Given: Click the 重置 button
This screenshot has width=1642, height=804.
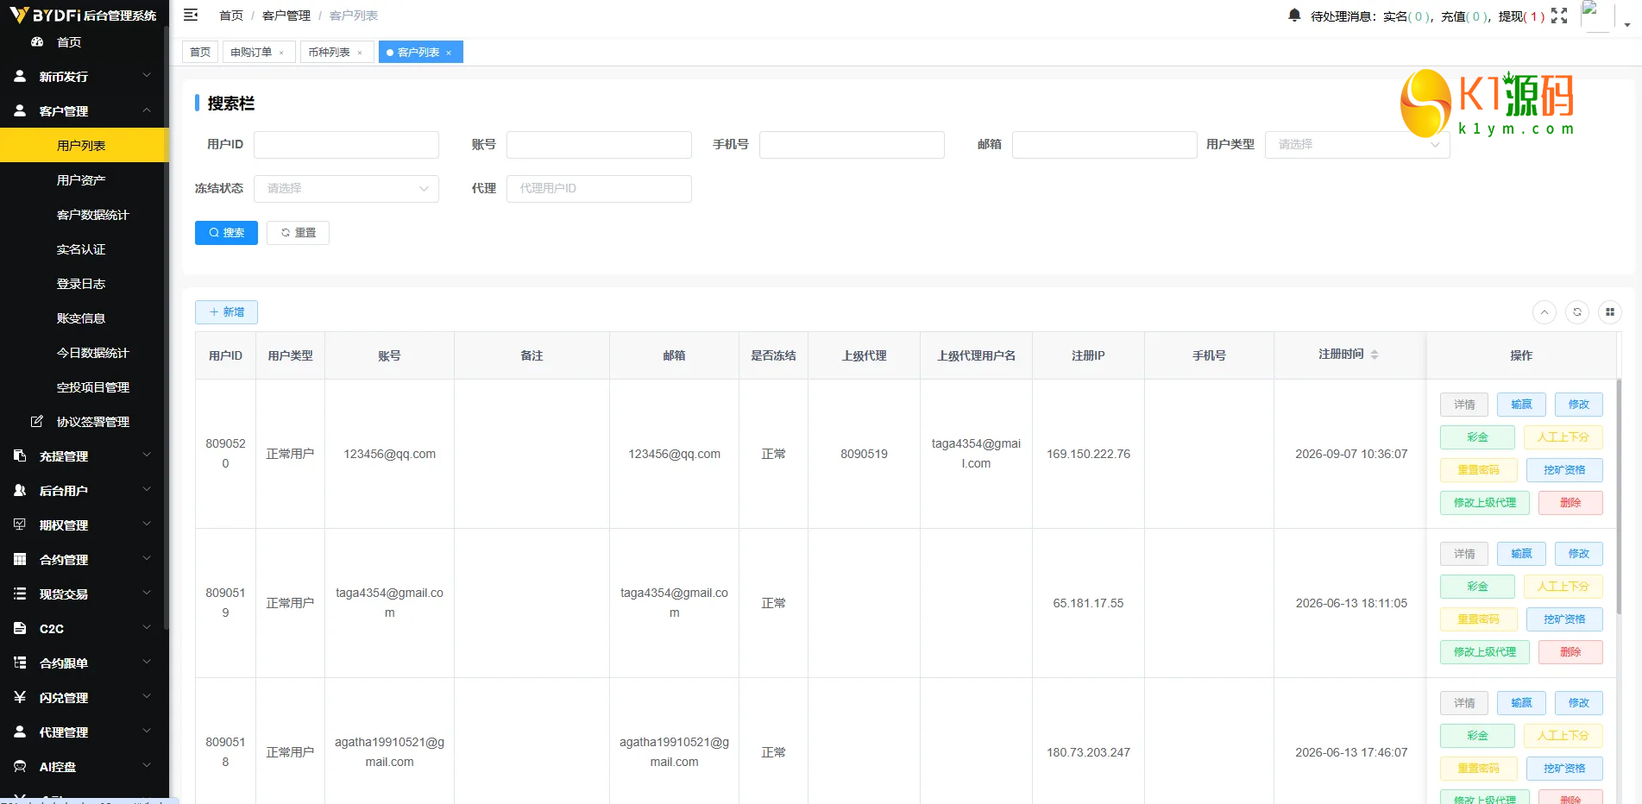Looking at the screenshot, I should [298, 233].
